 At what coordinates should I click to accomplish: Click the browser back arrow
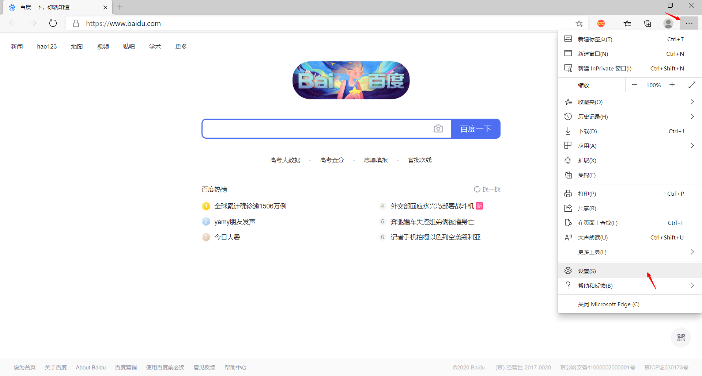point(13,23)
